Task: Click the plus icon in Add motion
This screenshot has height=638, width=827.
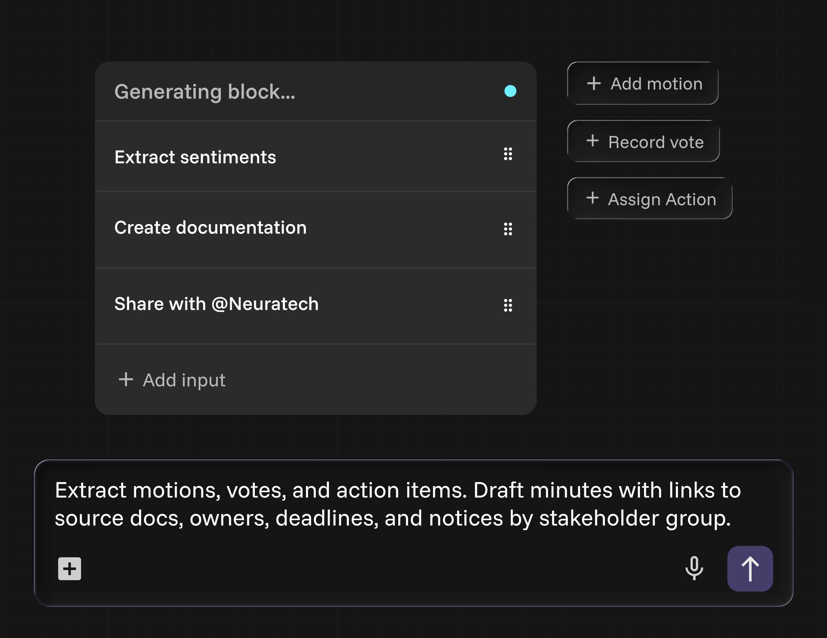Action: coord(594,83)
